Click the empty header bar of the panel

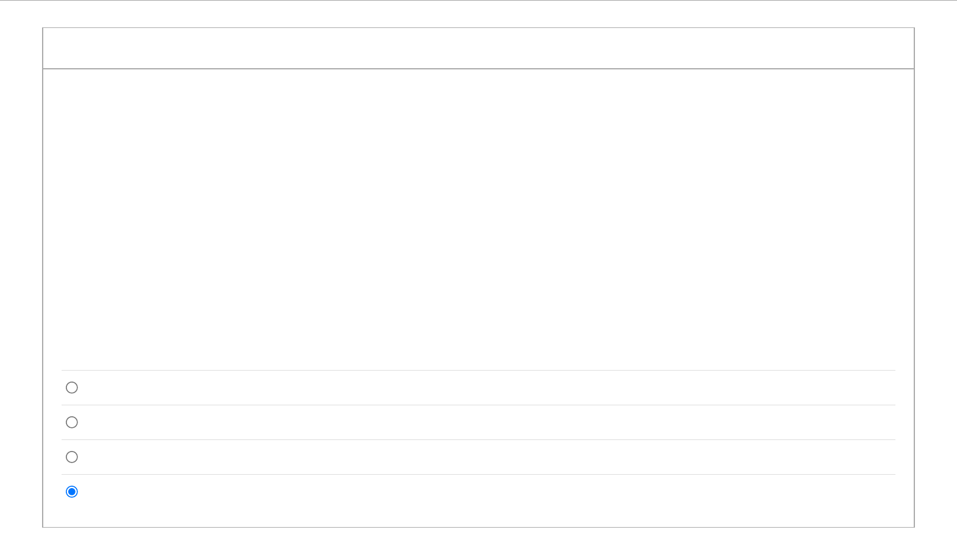pyautogui.click(x=478, y=48)
